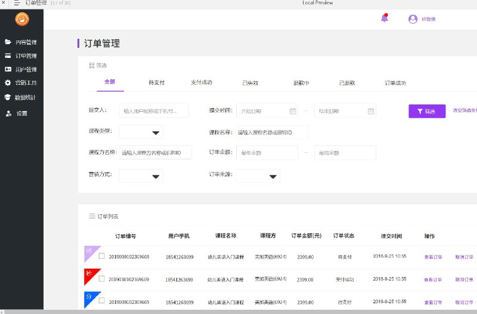Screen dimensions: 477x314
Task: Open 数据统计 in the sidebar
Action: [25, 97]
